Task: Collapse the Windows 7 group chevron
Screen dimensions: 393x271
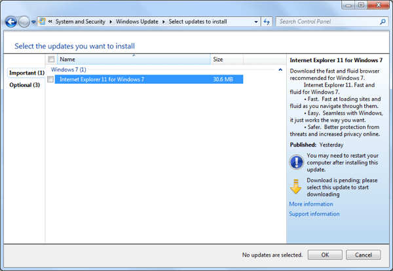Action: 280,69
